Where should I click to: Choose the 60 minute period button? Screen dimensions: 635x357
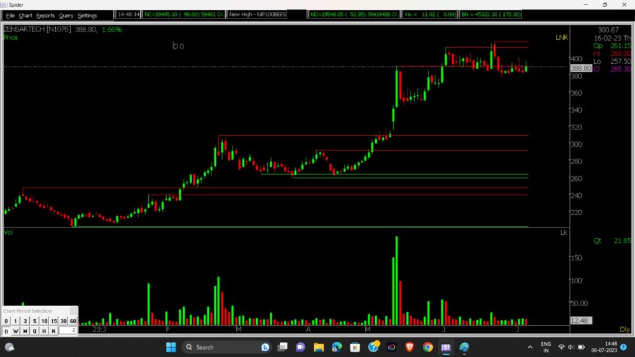click(x=73, y=321)
